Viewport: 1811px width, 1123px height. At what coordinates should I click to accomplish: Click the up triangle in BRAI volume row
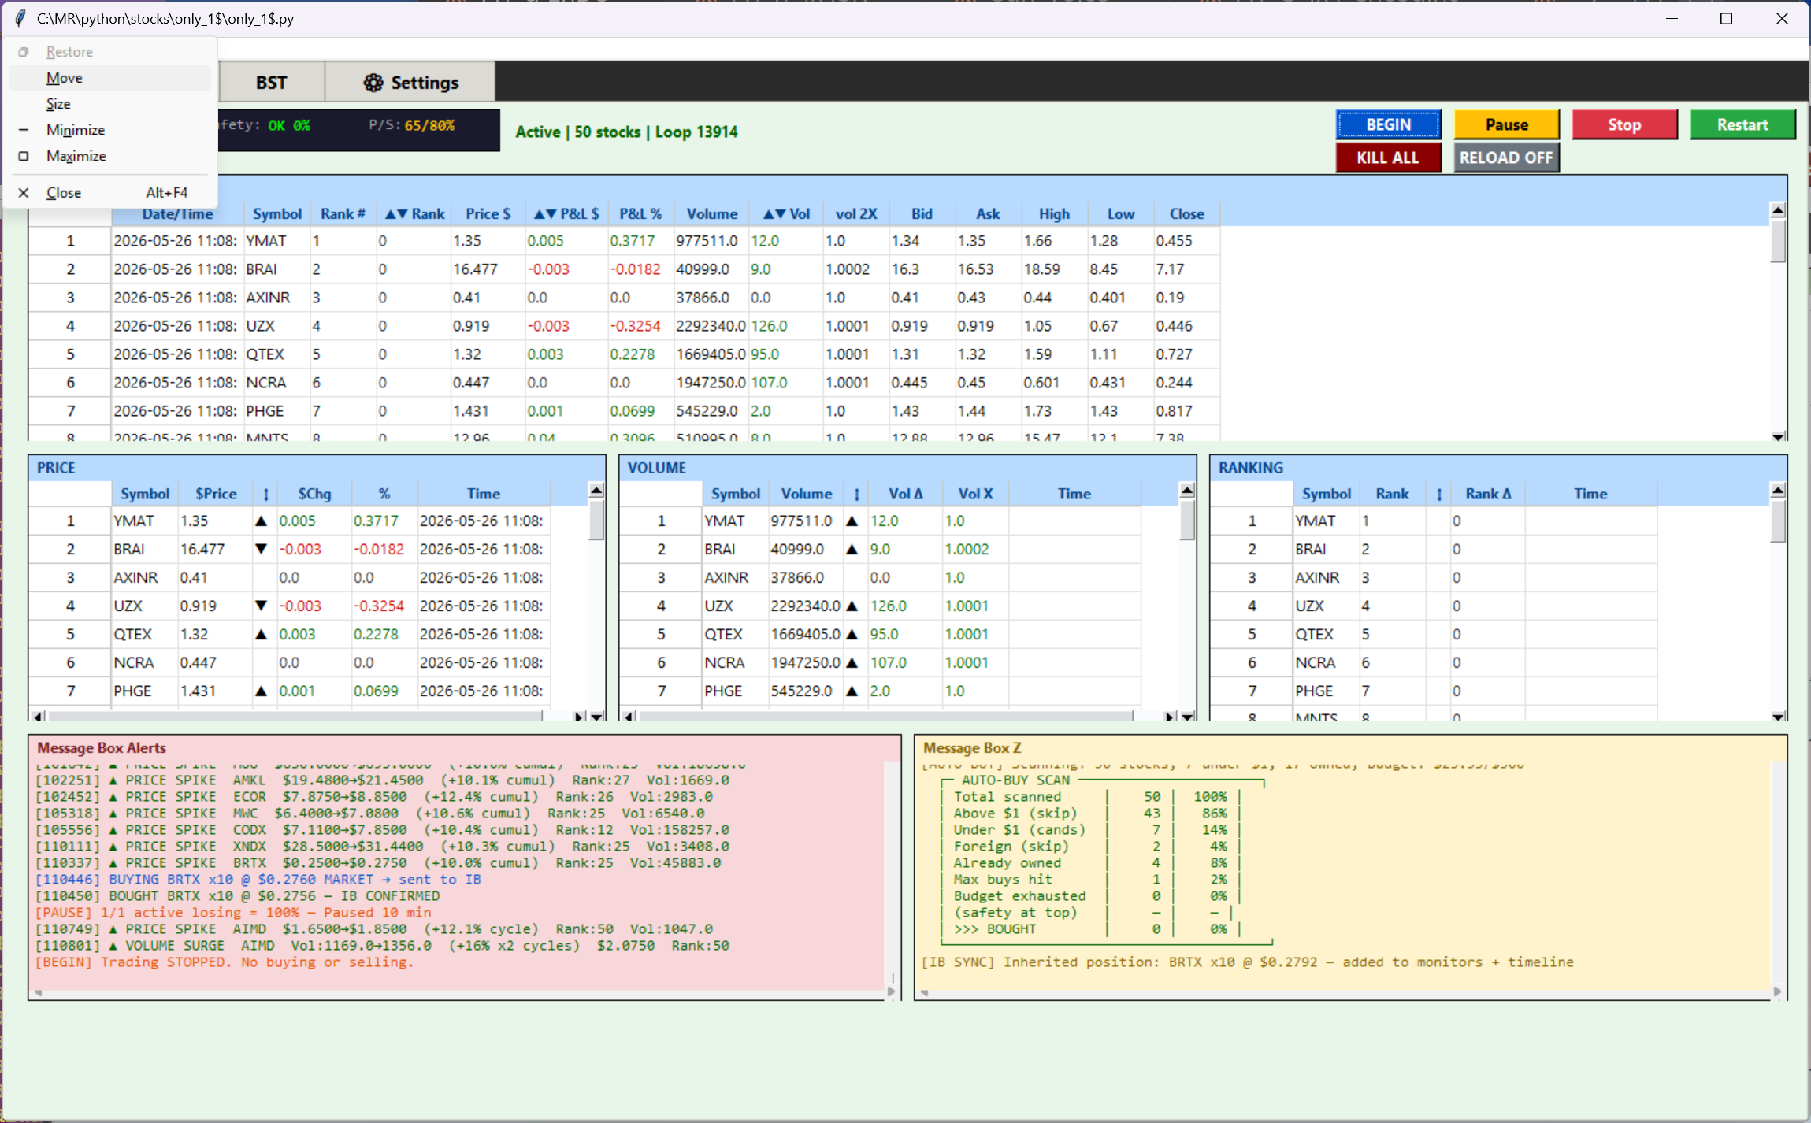[x=852, y=549]
